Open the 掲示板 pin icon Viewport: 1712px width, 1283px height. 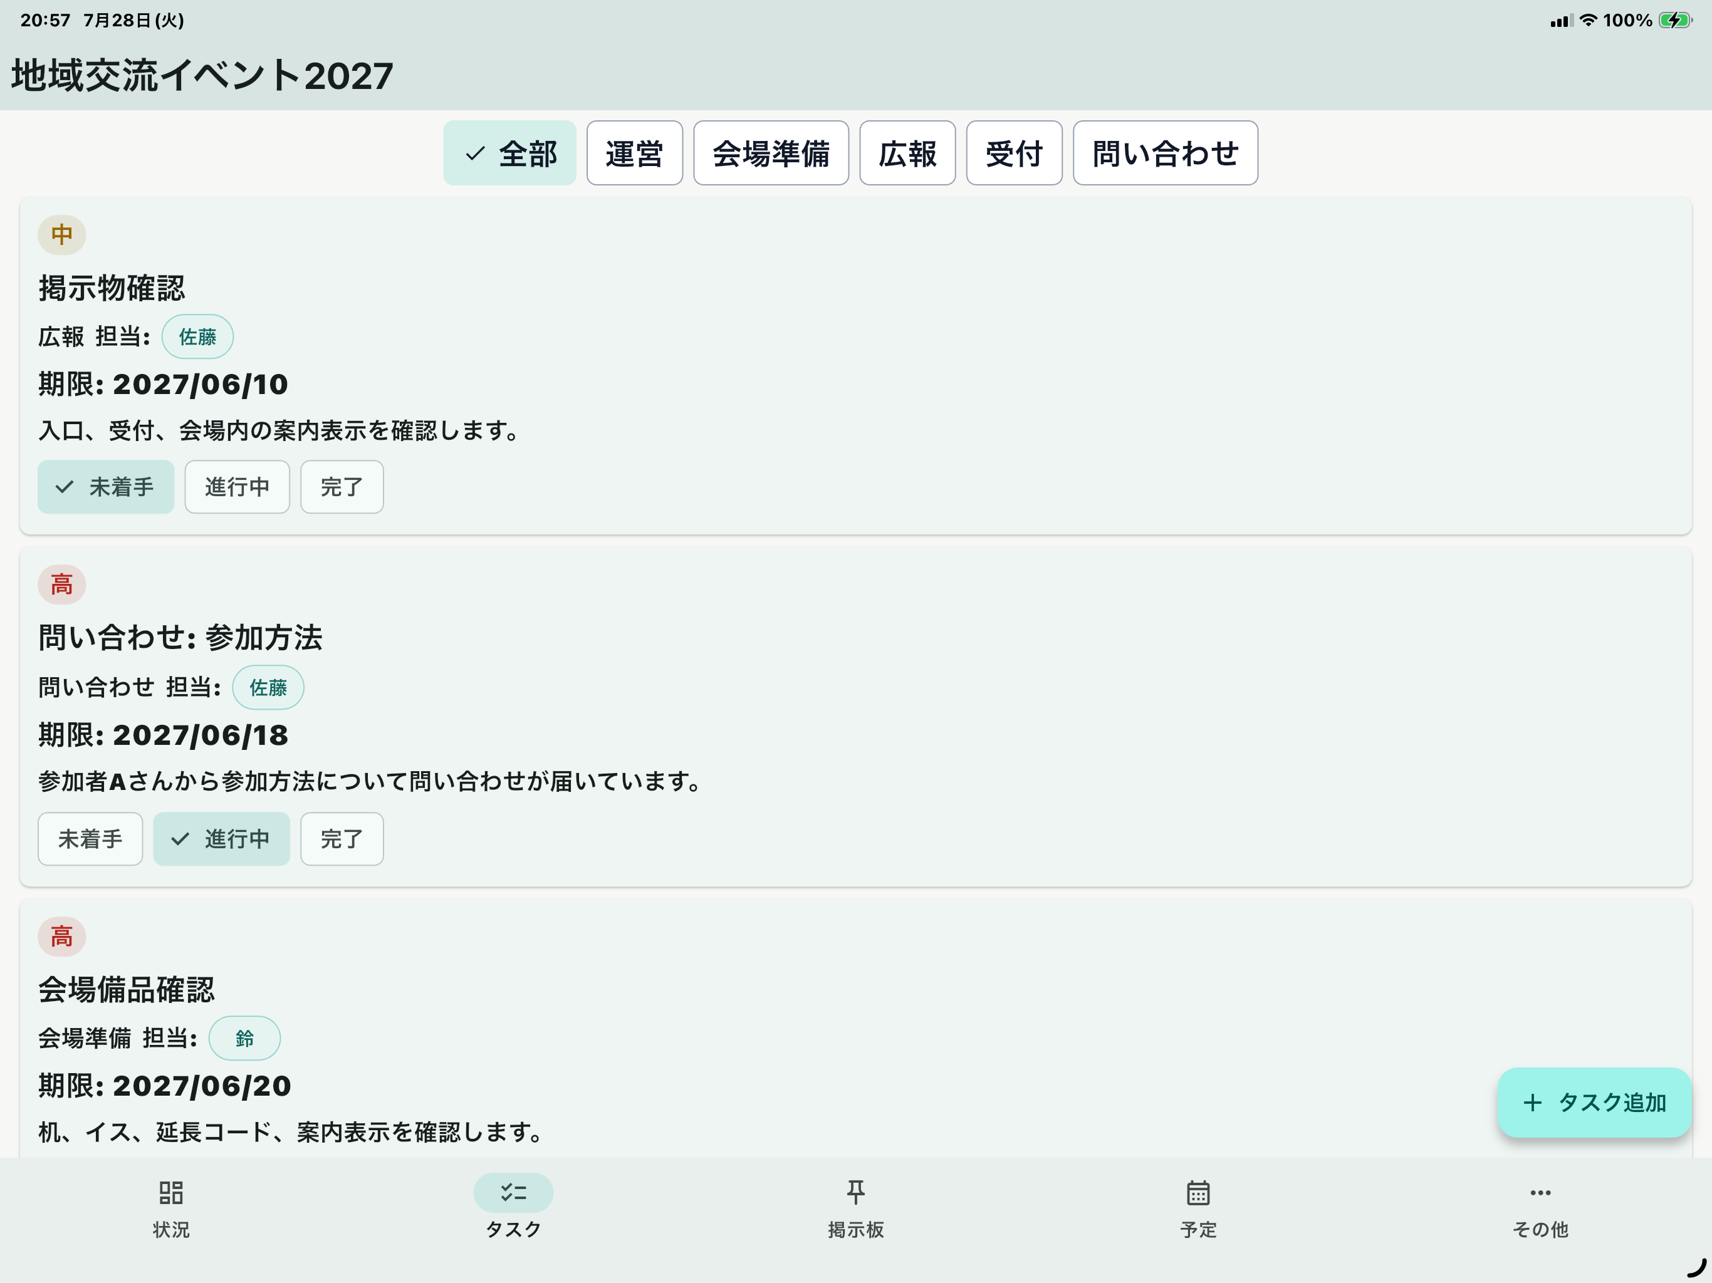[855, 1192]
